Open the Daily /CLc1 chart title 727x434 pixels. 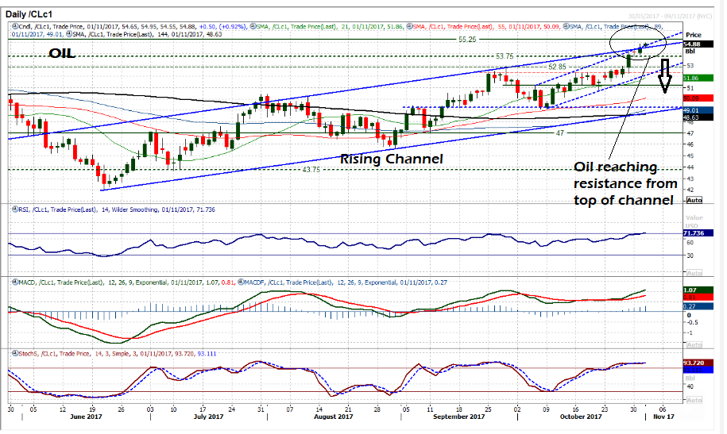pos(36,8)
